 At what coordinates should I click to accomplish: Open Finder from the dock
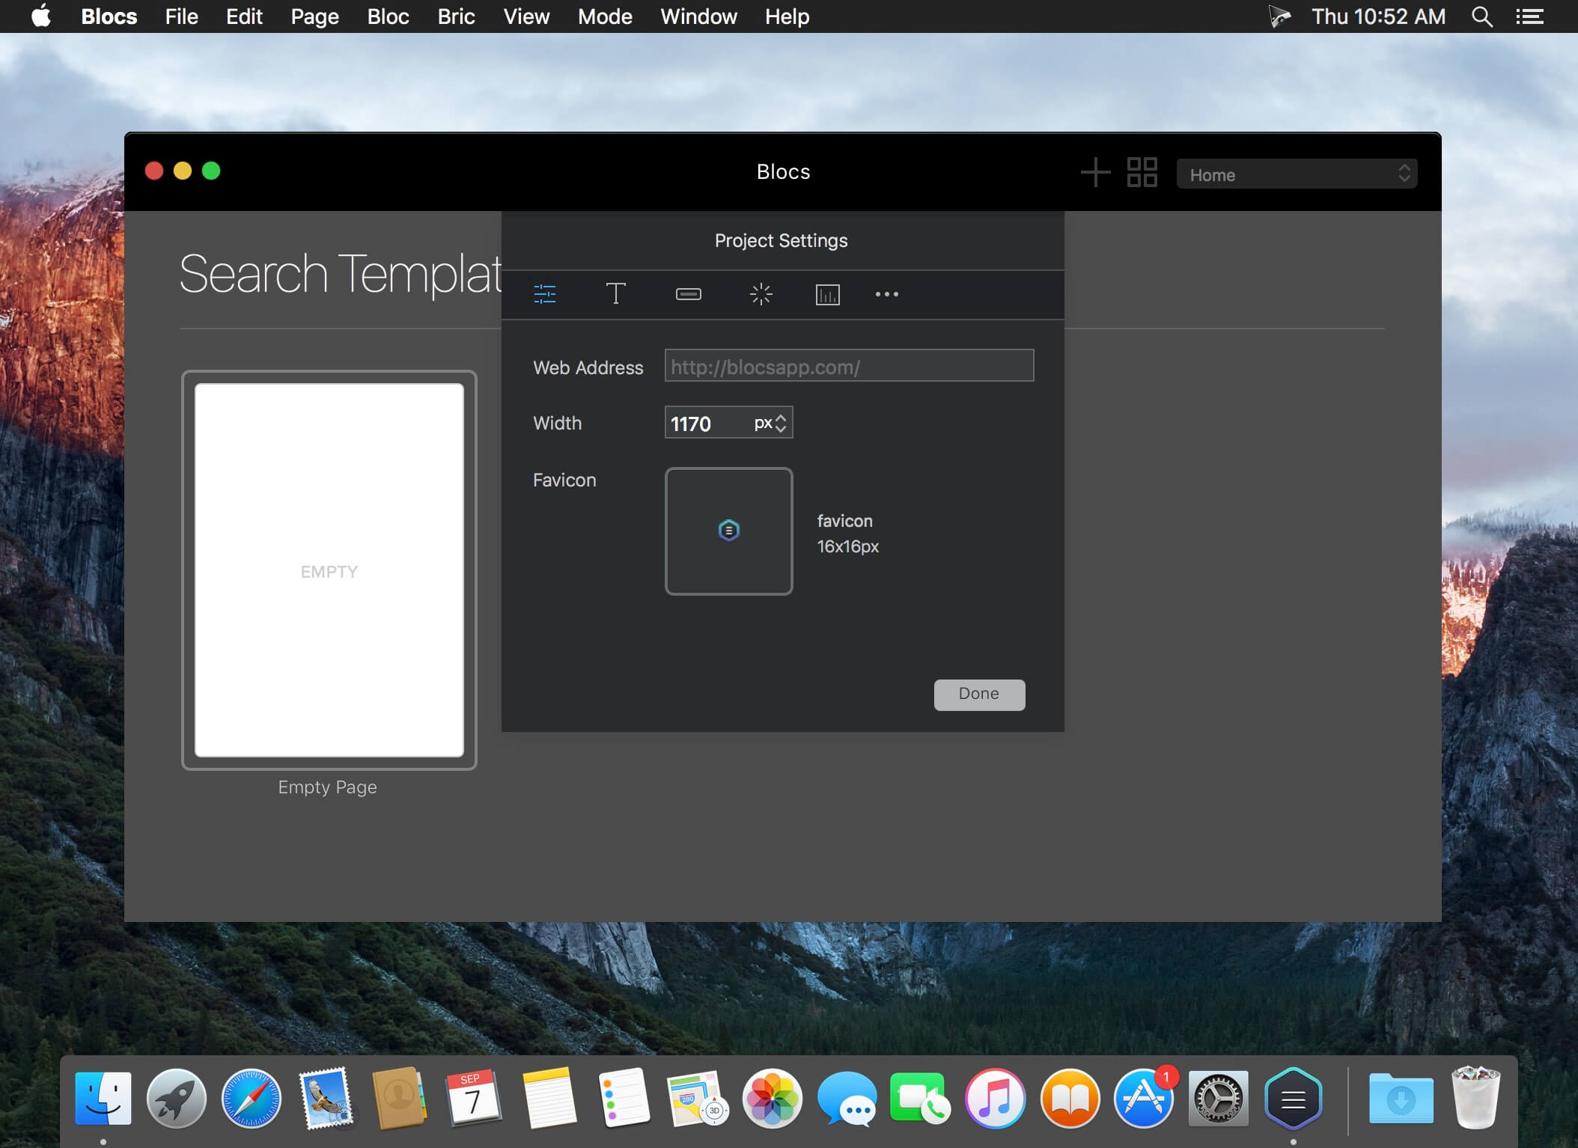click(103, 1098)
